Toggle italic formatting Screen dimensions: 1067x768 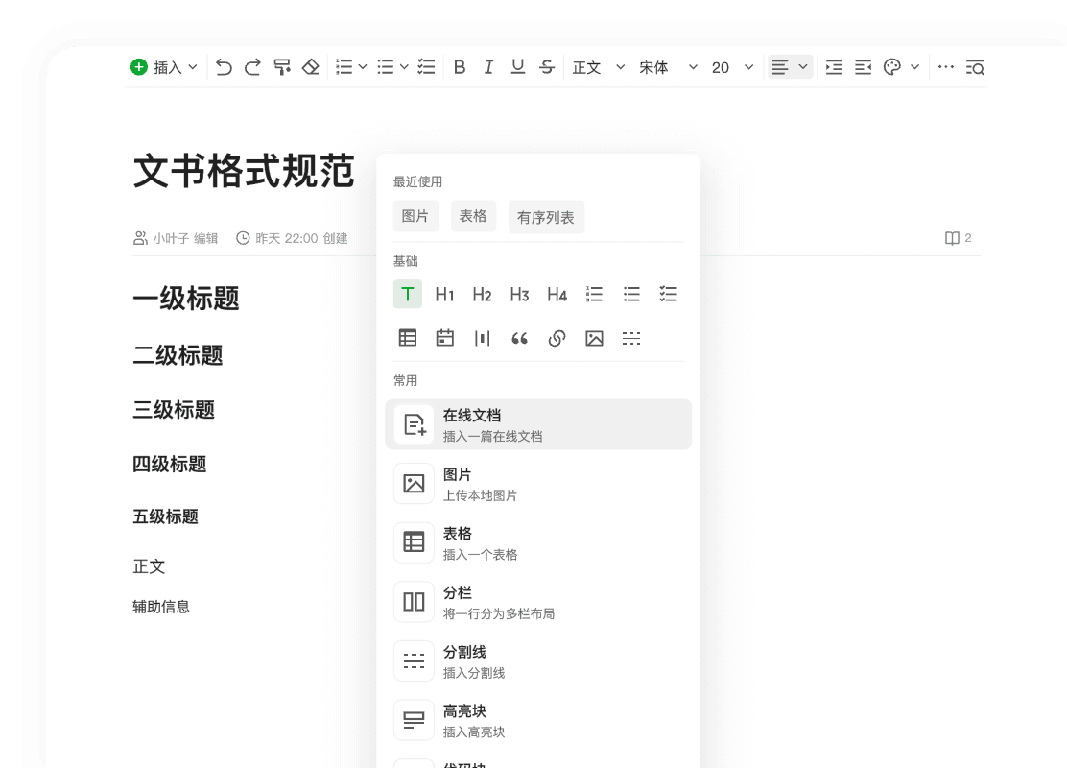click(x=488, y=67)
